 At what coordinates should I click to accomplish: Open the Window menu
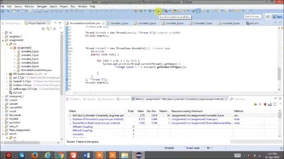[x=83, y=6]
